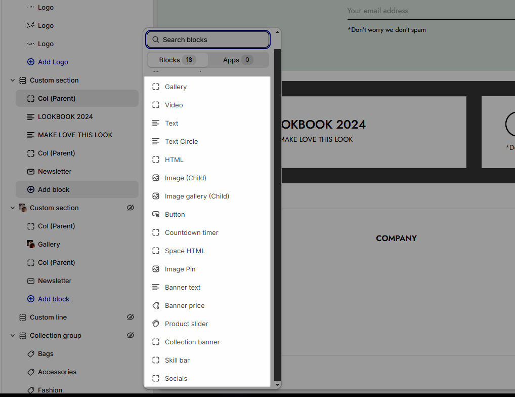Screen dimensions: 515x397
Task: Pick the Collection banner block icon
Action: [156, 342]
